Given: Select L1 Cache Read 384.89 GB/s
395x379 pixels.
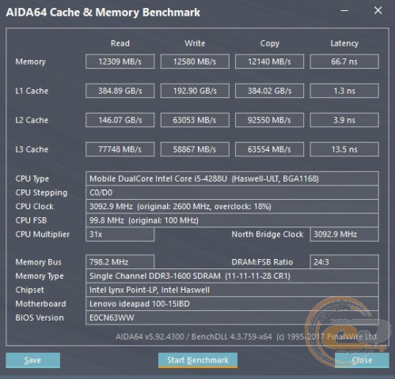Looking at the screenshot, I should 120,91.
